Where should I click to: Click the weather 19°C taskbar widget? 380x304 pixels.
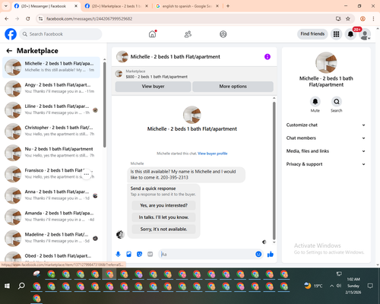click(313, 286)
